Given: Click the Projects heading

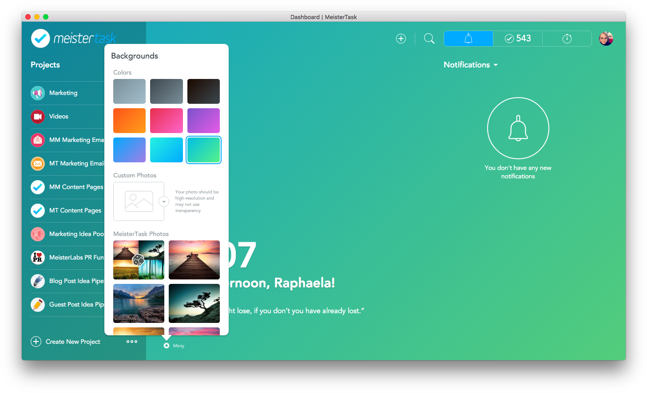Looking at the screenshot, I should (x=45, y=65).
